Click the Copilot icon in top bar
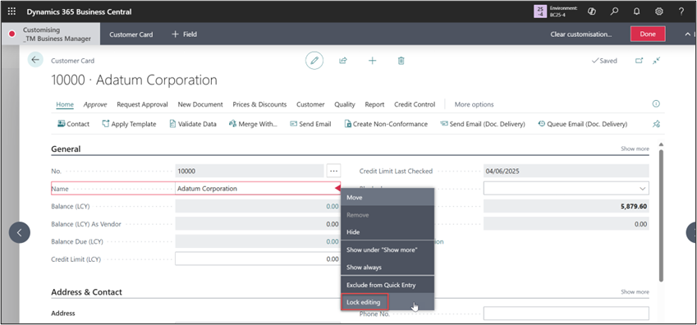The height and width of the screenshot is (325, 697). point(592,11)
